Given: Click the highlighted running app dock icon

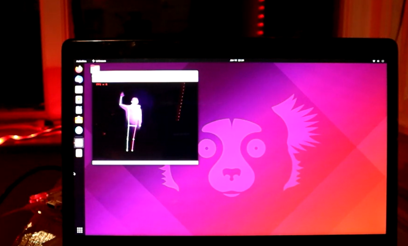Looking at the screenshot, I should (79, 143).
